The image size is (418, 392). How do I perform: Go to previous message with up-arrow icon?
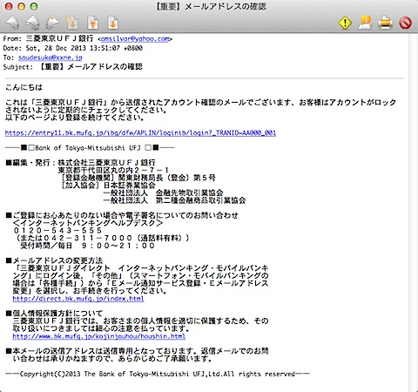93,24
